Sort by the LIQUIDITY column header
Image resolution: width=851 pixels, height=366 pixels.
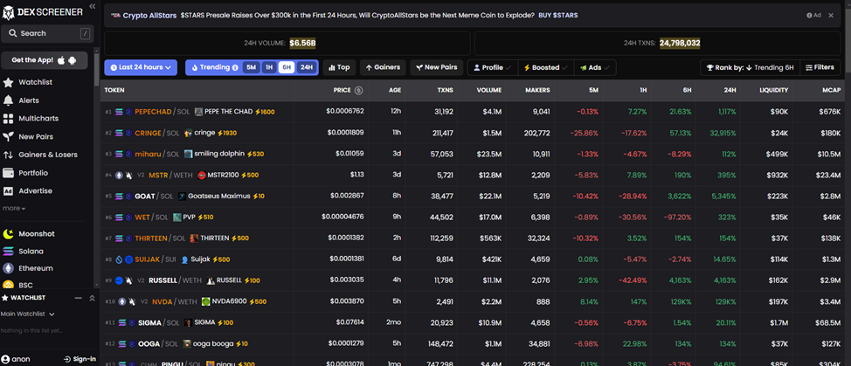774,90
